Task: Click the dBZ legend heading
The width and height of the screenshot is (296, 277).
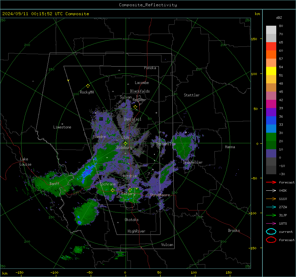Action: coord(279,17)
